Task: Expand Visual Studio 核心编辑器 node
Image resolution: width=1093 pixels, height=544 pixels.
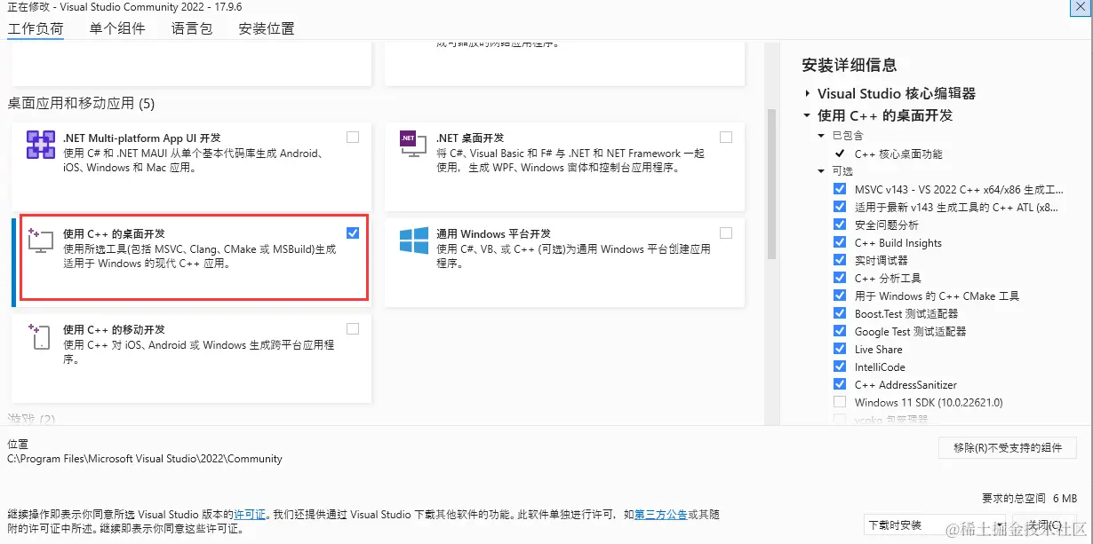Action: 807,93
